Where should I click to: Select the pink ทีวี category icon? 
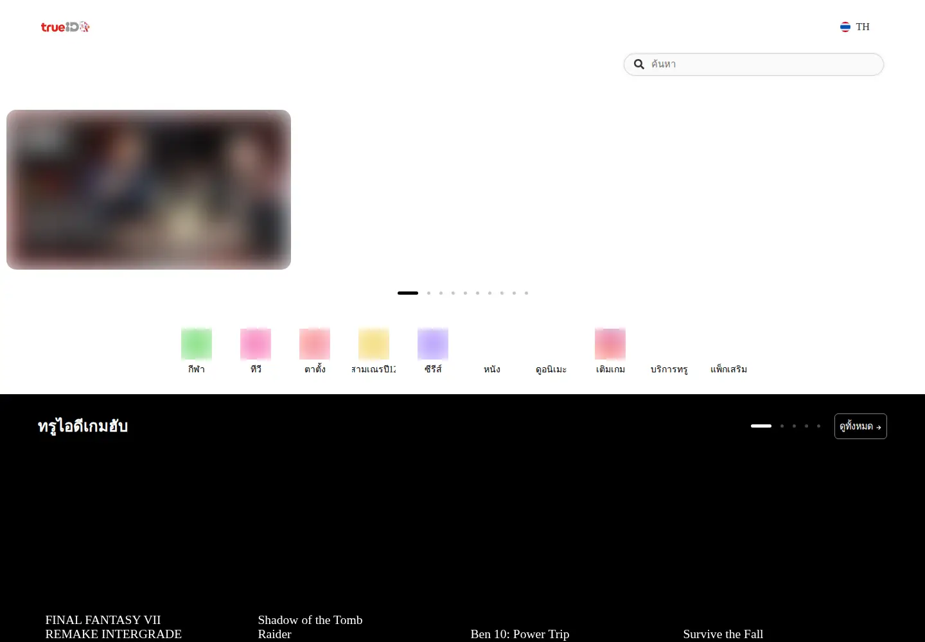(x=256, y=343)
